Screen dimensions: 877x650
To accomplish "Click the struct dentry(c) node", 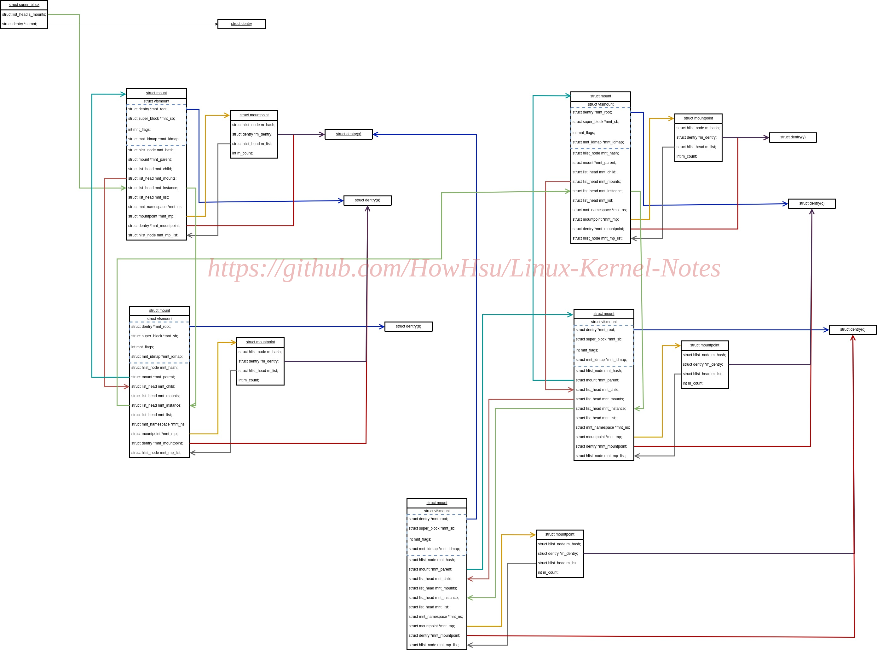I will coord(812,204).
